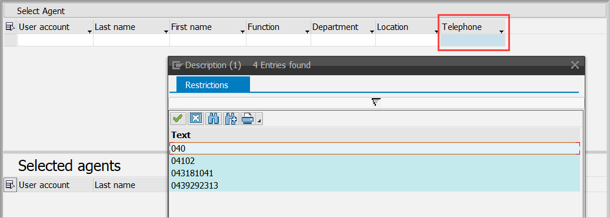The height and width of the screenshot is (218, 610).
Task: Click the User account filter field
Action: click(55, 40)
